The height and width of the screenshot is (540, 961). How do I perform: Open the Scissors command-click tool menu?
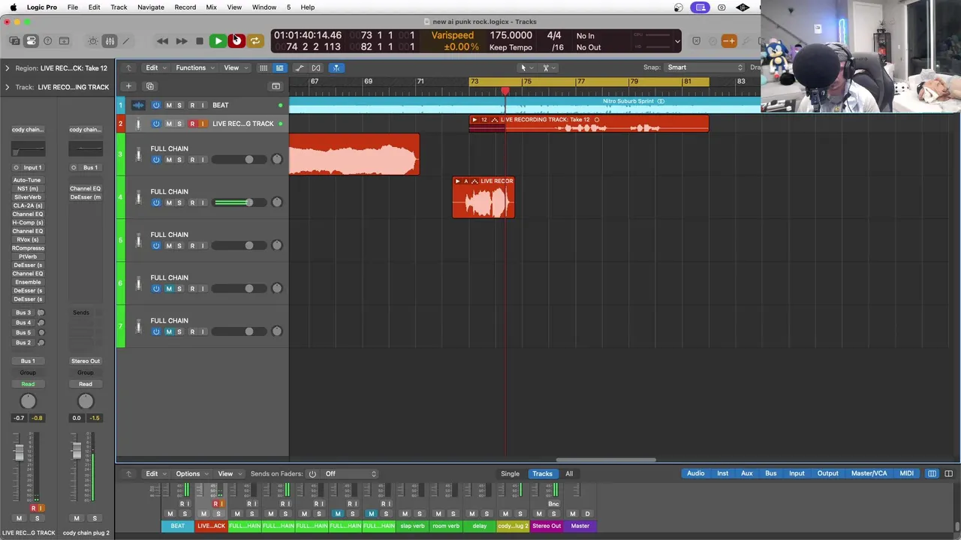(549, 67)
